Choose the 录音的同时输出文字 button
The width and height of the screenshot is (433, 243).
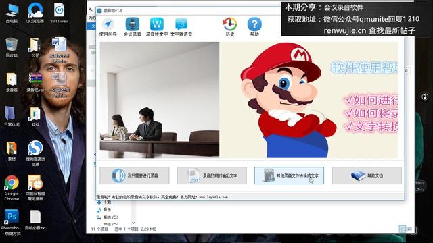click(212, 175)
